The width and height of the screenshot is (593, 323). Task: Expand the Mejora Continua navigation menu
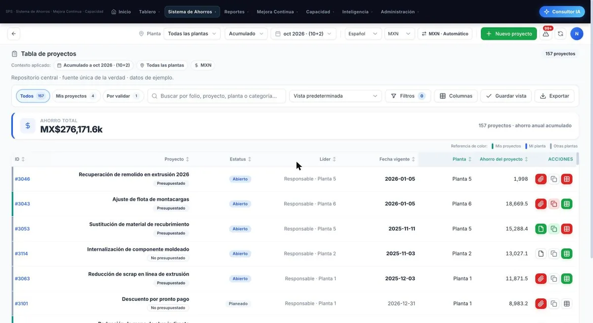(x=277, y=12)
